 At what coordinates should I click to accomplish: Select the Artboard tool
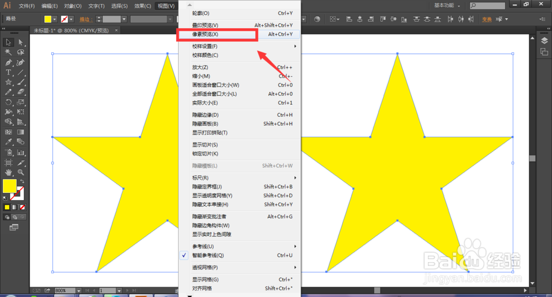[x=8, y=163]
